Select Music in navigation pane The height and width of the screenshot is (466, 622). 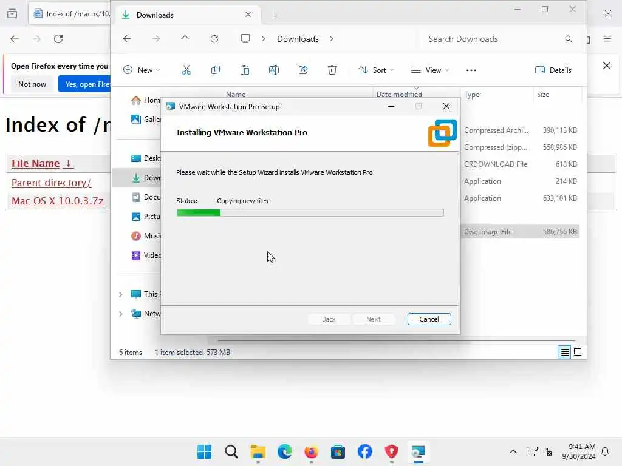pyautogui.click(x=146, y=236)
